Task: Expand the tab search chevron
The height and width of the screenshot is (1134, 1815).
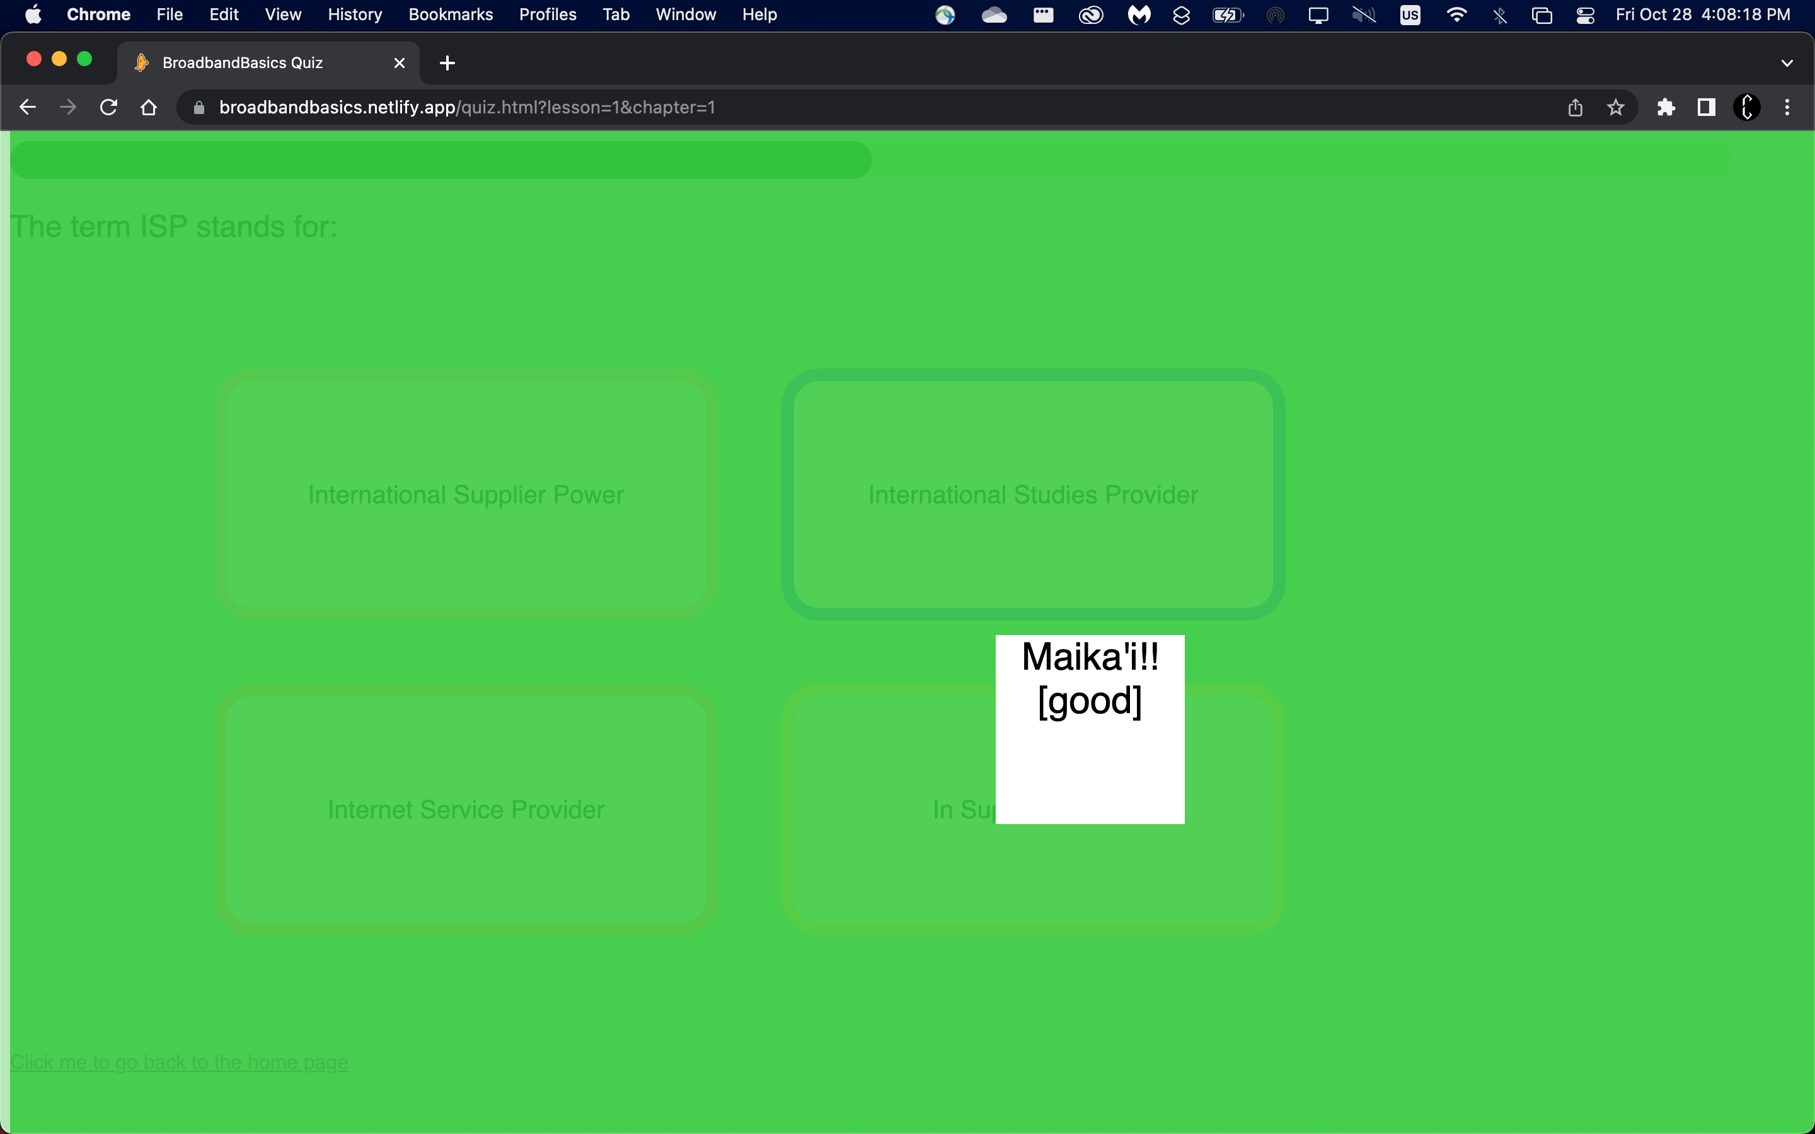Action: [x=1787, y=63]
